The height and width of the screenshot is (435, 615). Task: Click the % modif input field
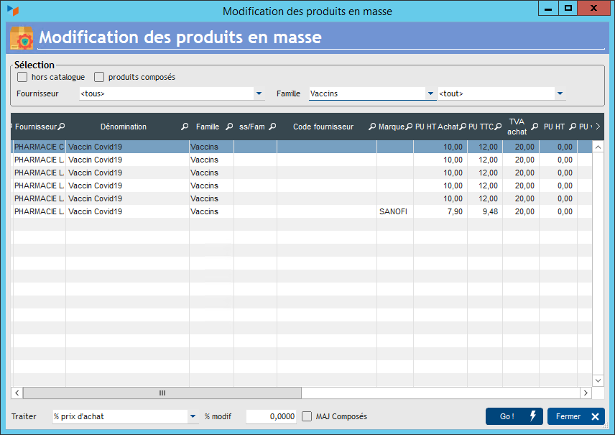tap(271, 416)
